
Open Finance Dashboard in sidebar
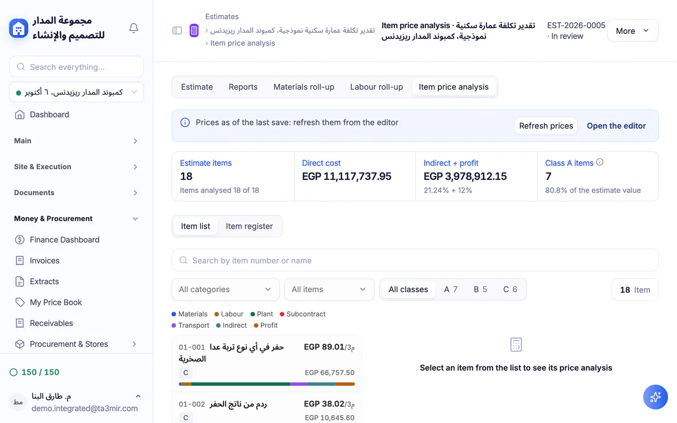tap(76, 240)
